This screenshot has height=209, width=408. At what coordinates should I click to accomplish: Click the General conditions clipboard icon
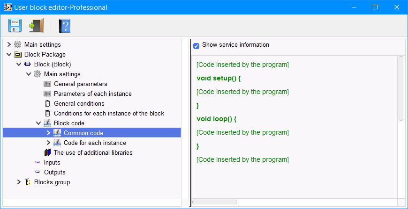click(47, 103)
